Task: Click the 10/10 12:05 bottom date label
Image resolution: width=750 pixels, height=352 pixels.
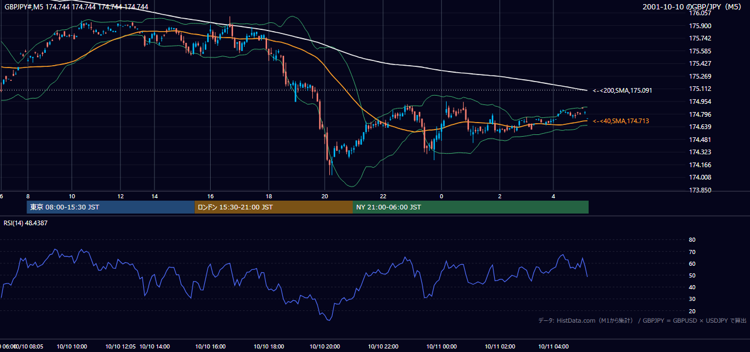Action: coord(120,347)
